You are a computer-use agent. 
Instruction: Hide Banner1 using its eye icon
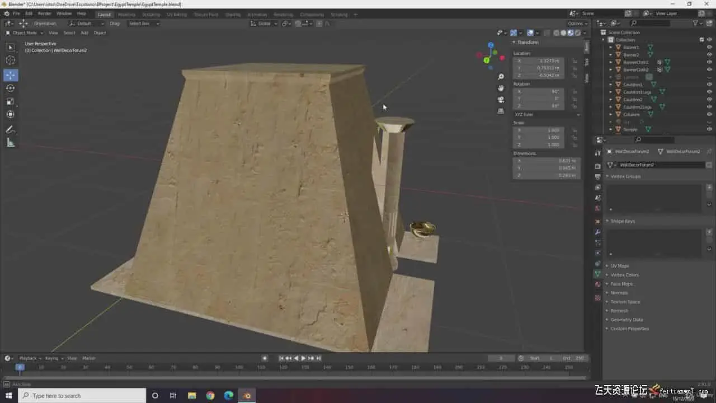[x=709, y=48]
